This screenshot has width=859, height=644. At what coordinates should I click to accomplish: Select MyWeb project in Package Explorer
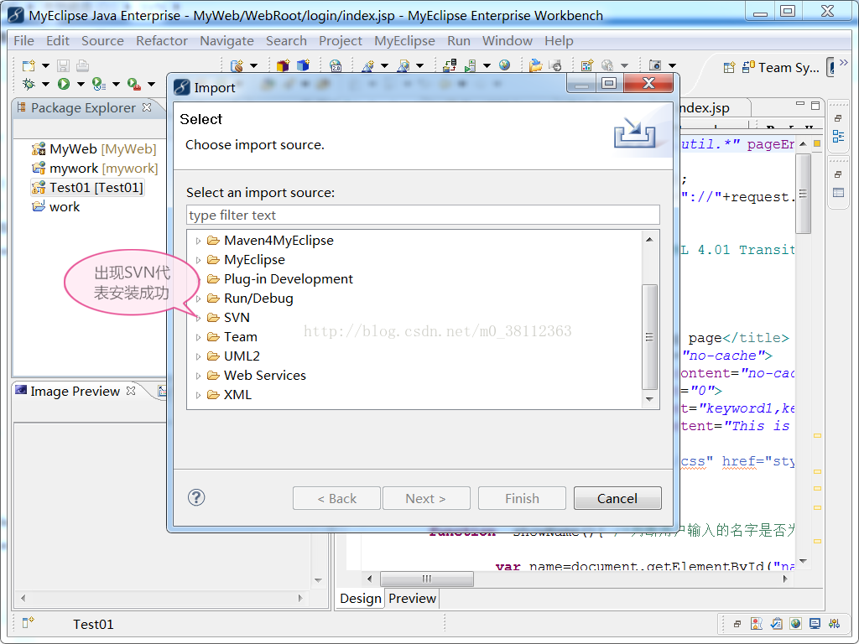tap(94, 149)
